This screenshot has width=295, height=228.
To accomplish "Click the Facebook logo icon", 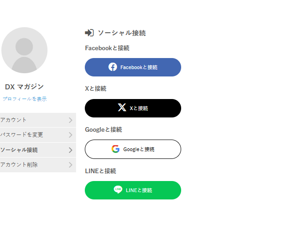I will coord(112,67).
